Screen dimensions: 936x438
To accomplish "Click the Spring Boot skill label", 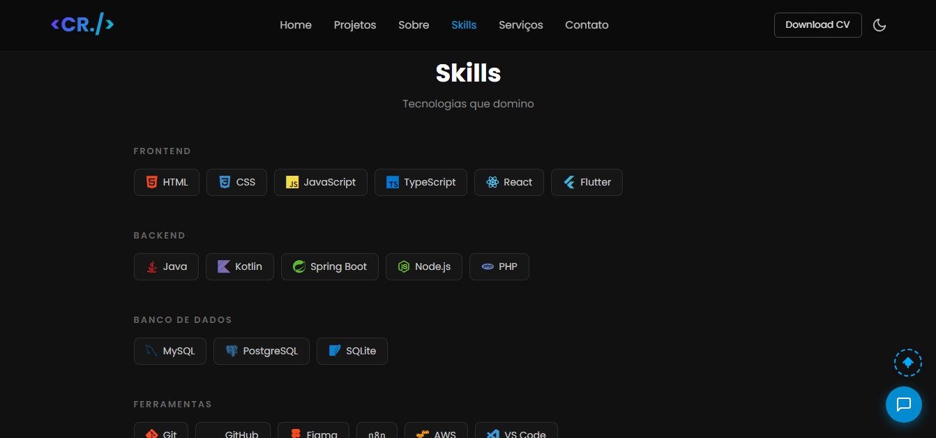I will click(338, 267).
